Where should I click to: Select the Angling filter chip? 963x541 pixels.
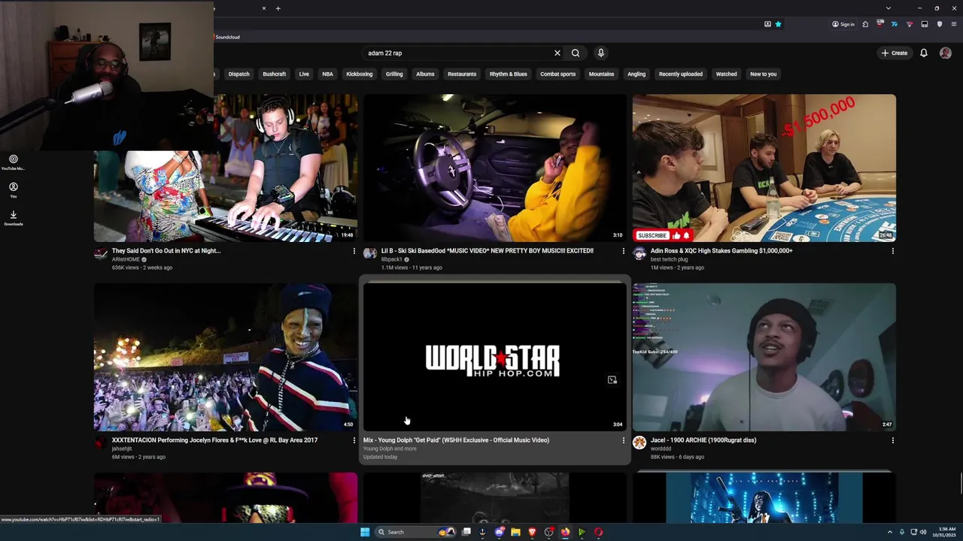point(636,74)
